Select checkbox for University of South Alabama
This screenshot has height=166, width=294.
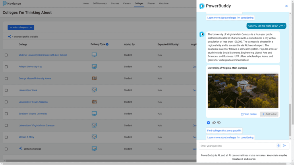(x=6, y=102)
